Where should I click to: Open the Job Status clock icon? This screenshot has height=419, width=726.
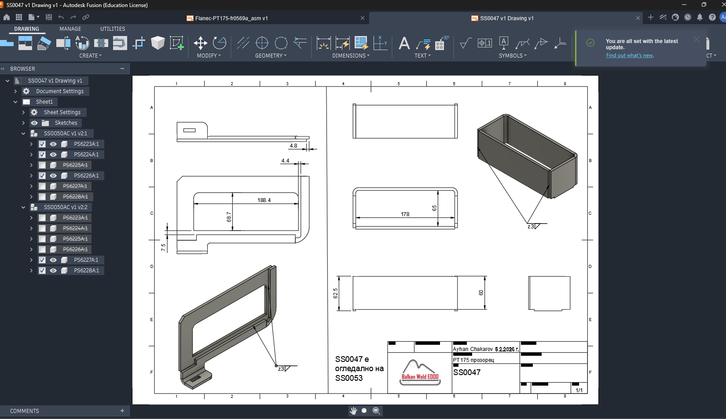pyautogui.click(x=688, y=17)
